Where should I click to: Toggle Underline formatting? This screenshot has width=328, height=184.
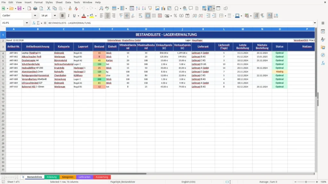coord(74,16)
